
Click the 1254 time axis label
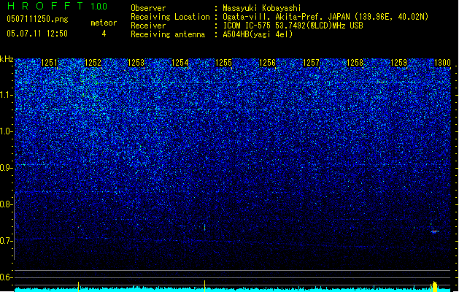pos(180,63)
